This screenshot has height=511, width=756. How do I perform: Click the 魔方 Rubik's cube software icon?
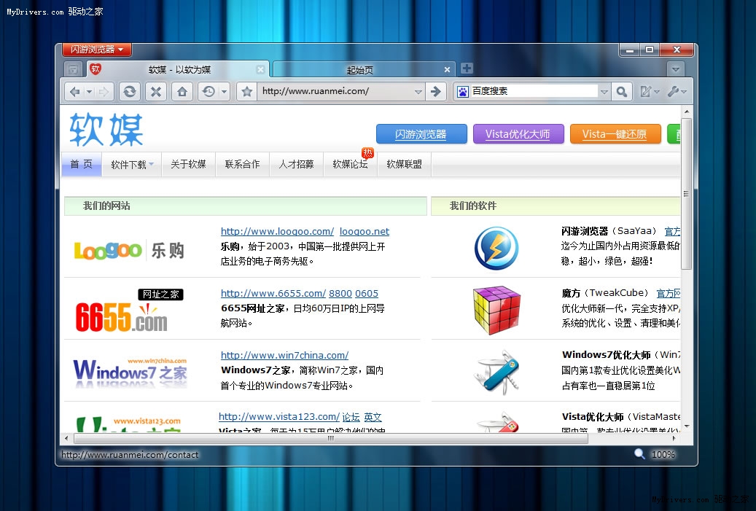point(496,310)
